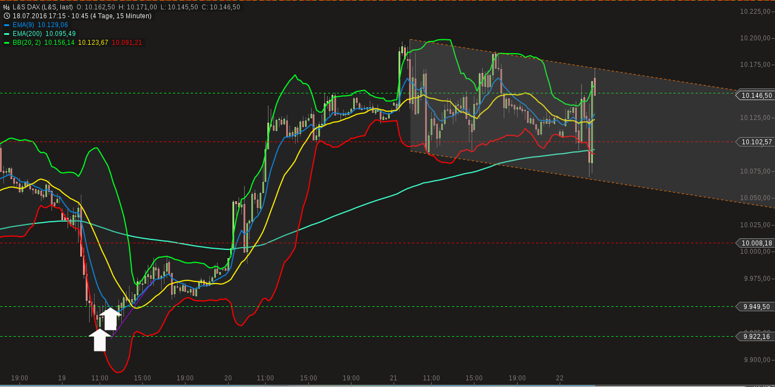Click the 10.200,00 price axis label
Viewport: 775px width, 387px height.
(x=756, y=38)
